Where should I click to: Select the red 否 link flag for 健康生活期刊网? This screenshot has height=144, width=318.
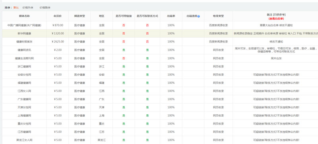[x=124, y=58]
